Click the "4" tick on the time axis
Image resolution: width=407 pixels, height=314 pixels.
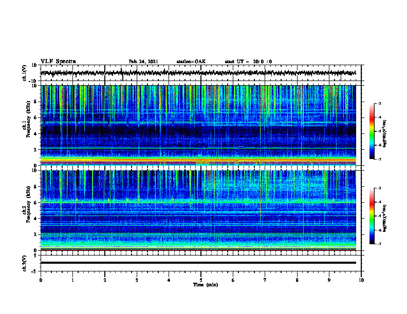(169, 280)
